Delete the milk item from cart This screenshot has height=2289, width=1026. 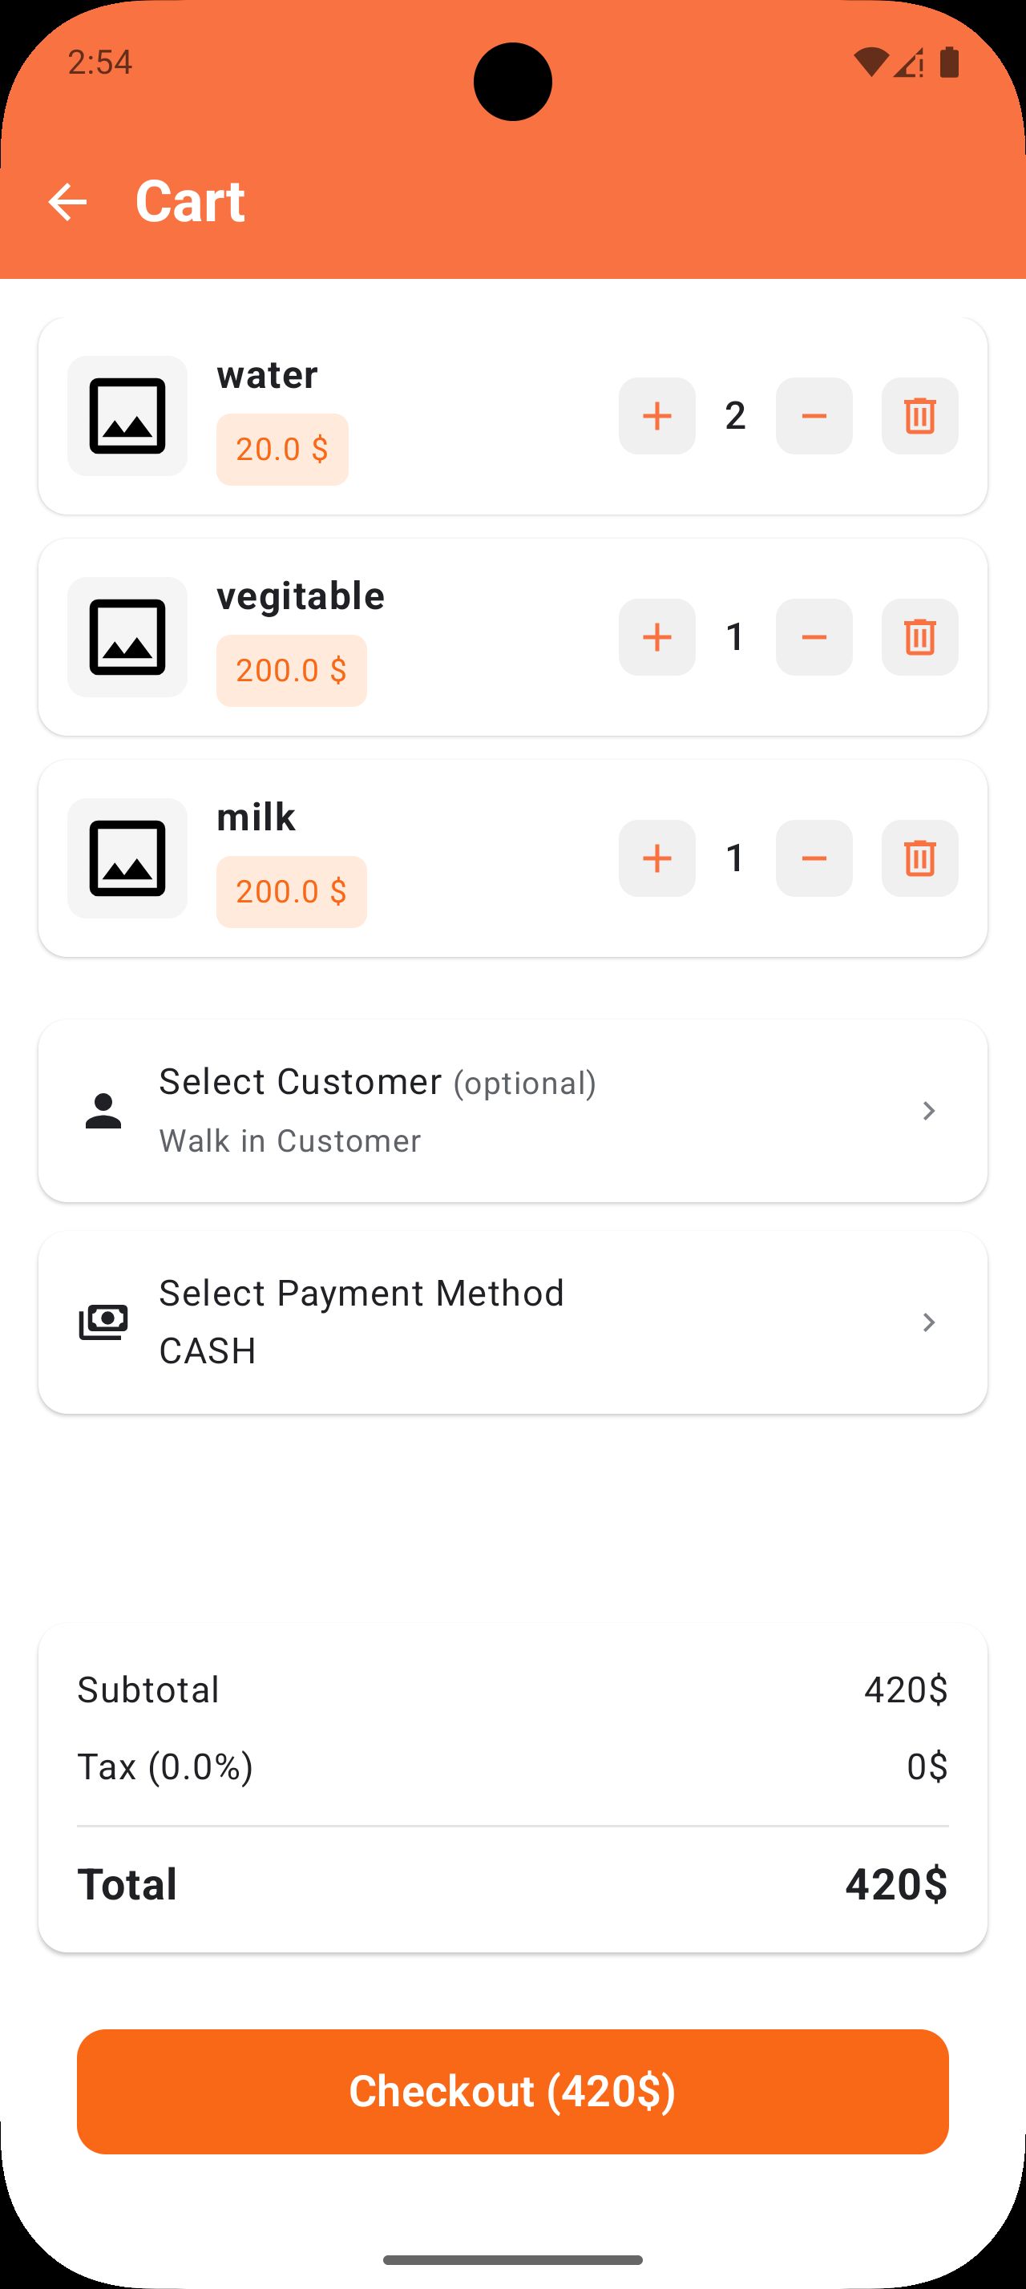[919, 858]
